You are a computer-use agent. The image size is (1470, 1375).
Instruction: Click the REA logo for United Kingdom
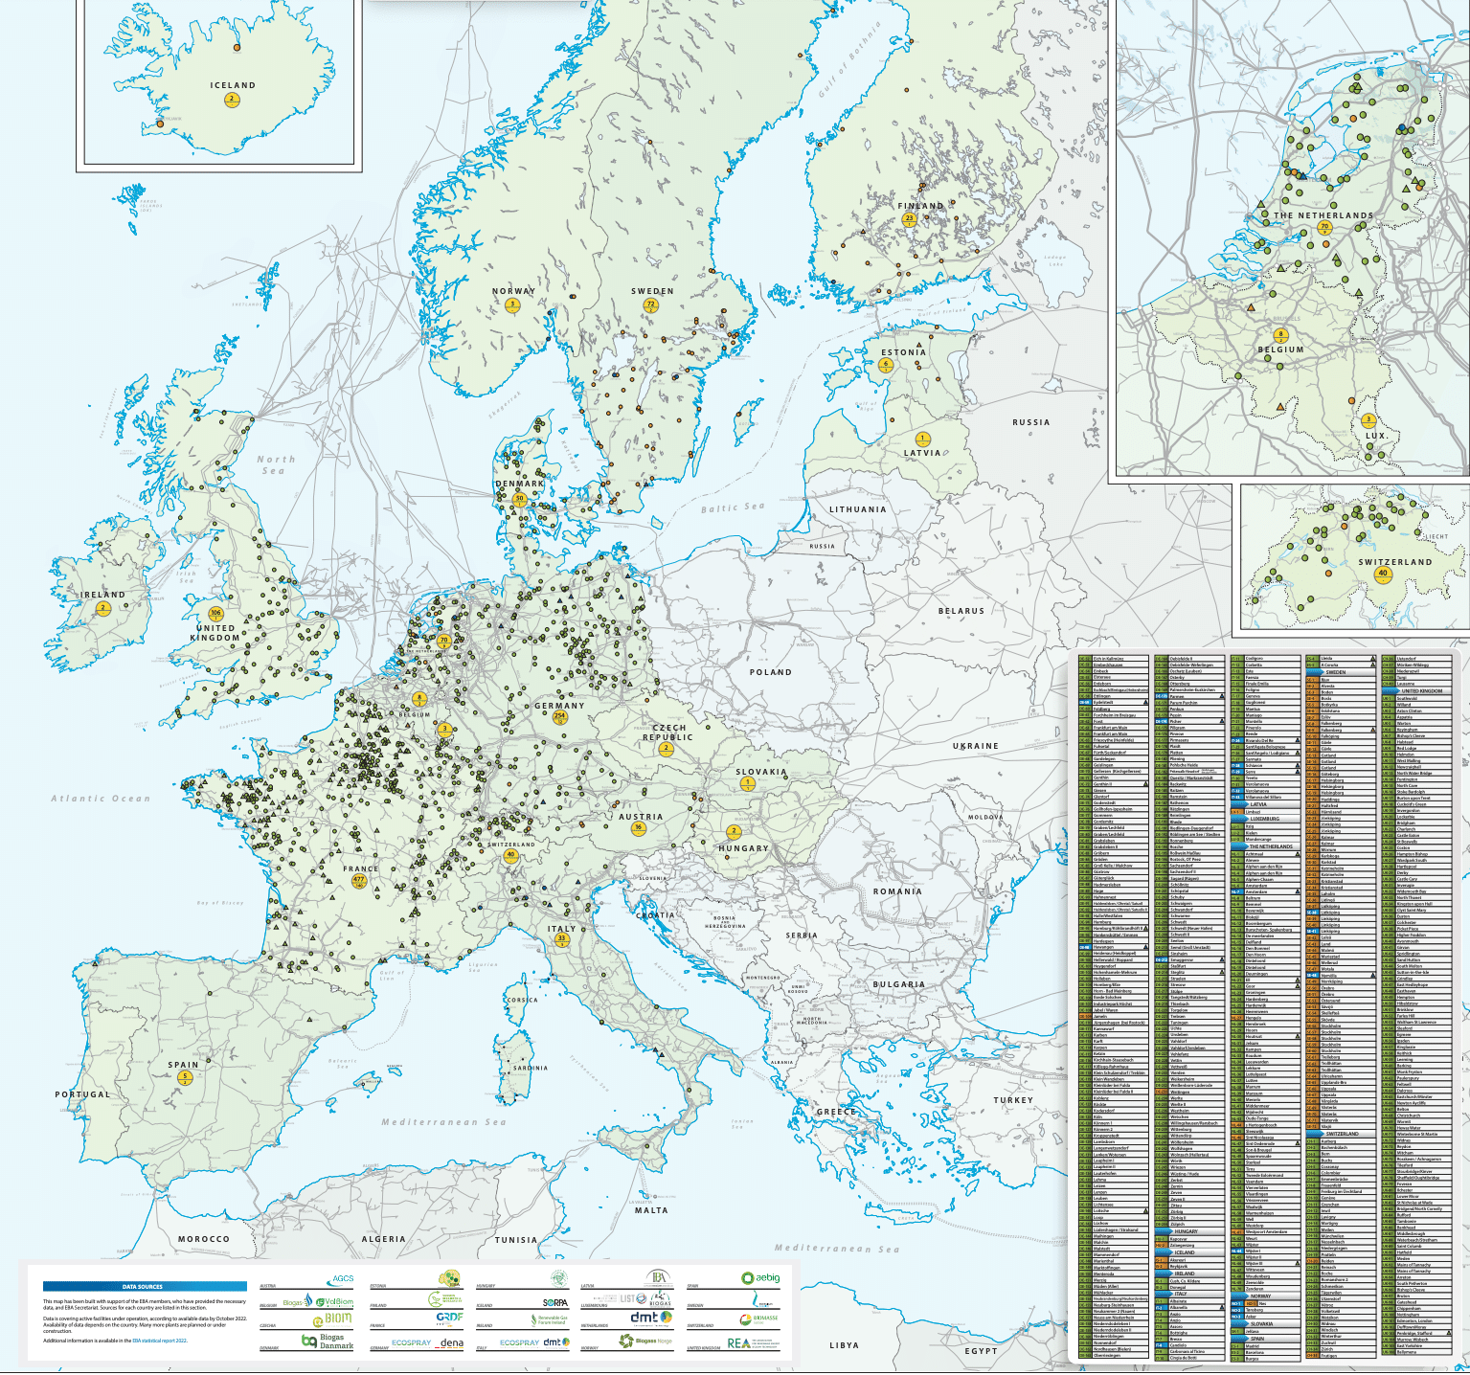pos(754,1343)
